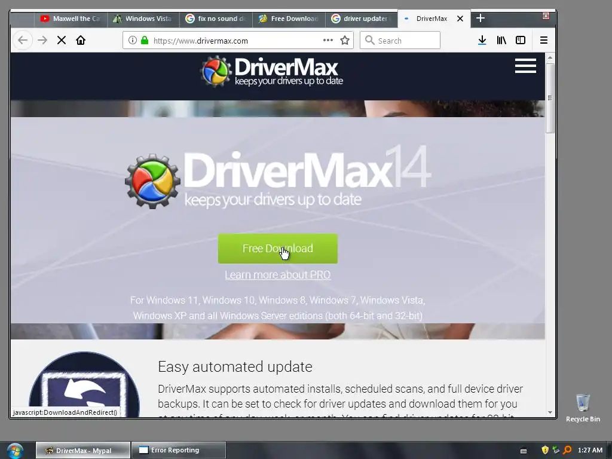This screenshot has height=459, width=612.
Task: Open the Library bookshelf icon
Action: (501, 40)
